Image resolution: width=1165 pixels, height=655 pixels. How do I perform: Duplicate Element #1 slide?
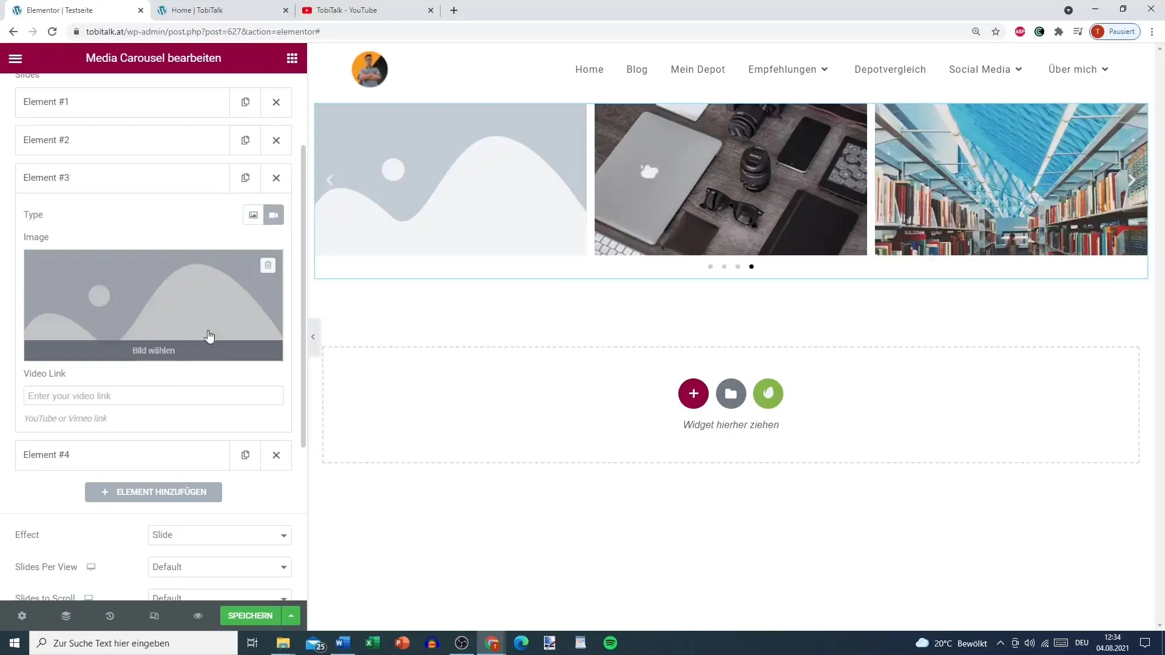click(x=245, y=102)
